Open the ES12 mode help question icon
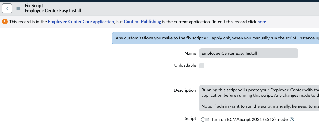 (x=292, y=119)
